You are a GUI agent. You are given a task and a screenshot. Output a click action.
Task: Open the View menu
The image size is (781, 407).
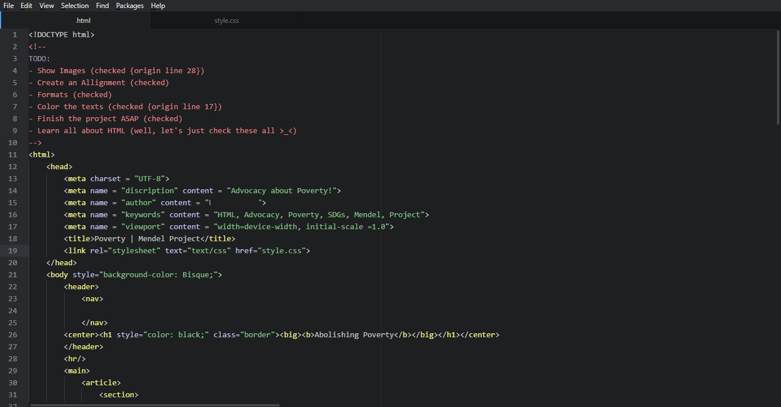coord(47,6)
